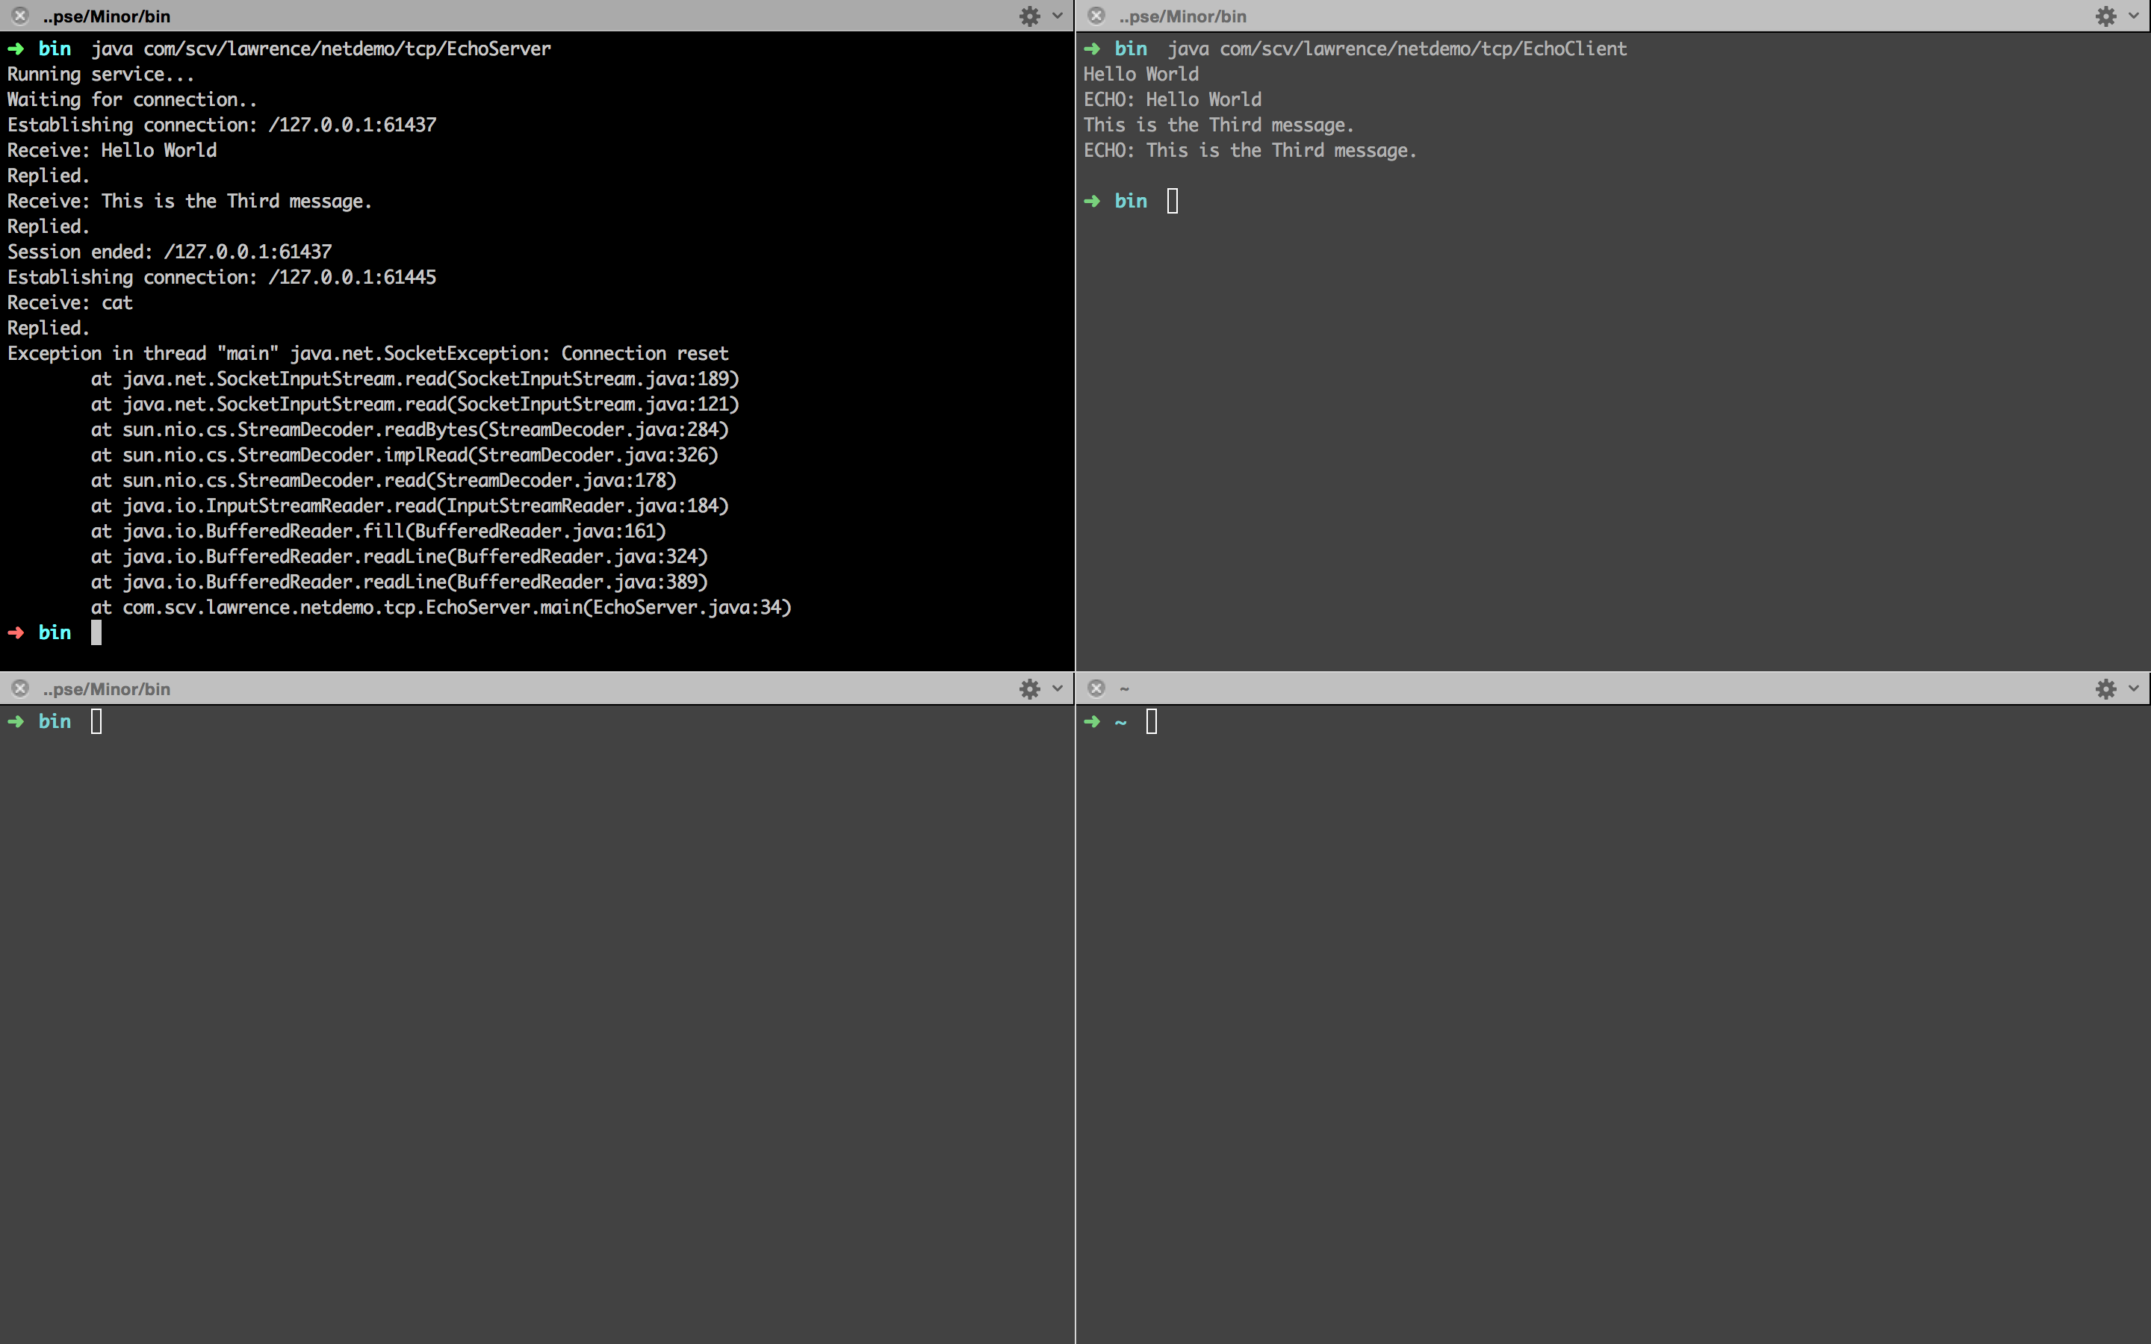The width and height of the screenshot is (2151, 1344).
Task: Close the home (~) terminal pane
Action: (1096, 689)
